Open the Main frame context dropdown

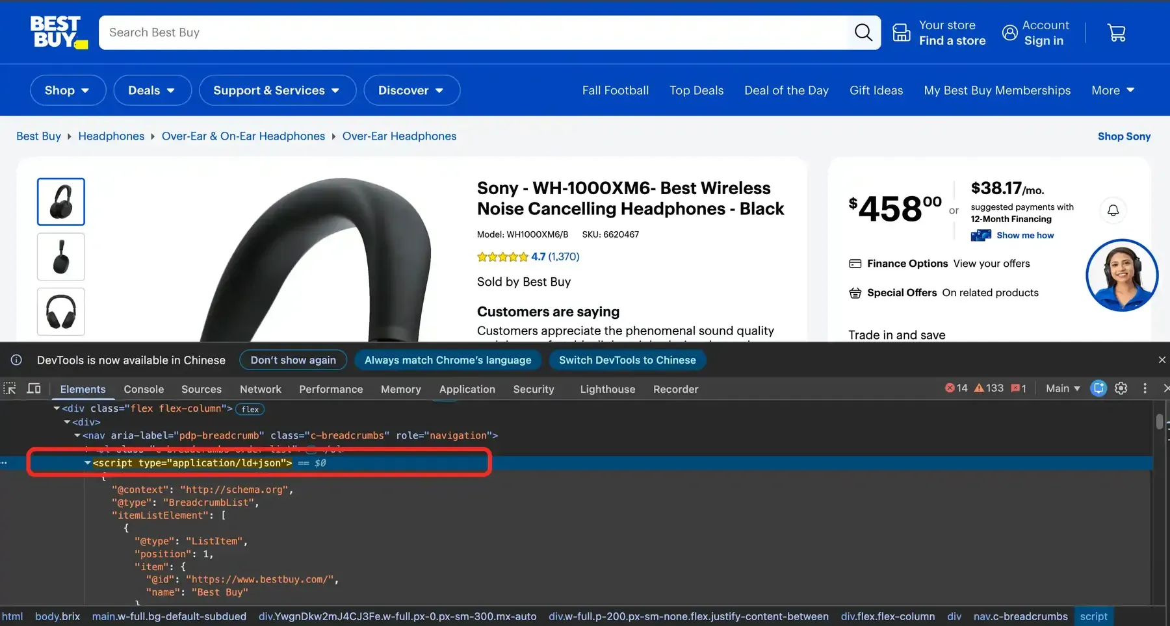[x=1063, y=388]
